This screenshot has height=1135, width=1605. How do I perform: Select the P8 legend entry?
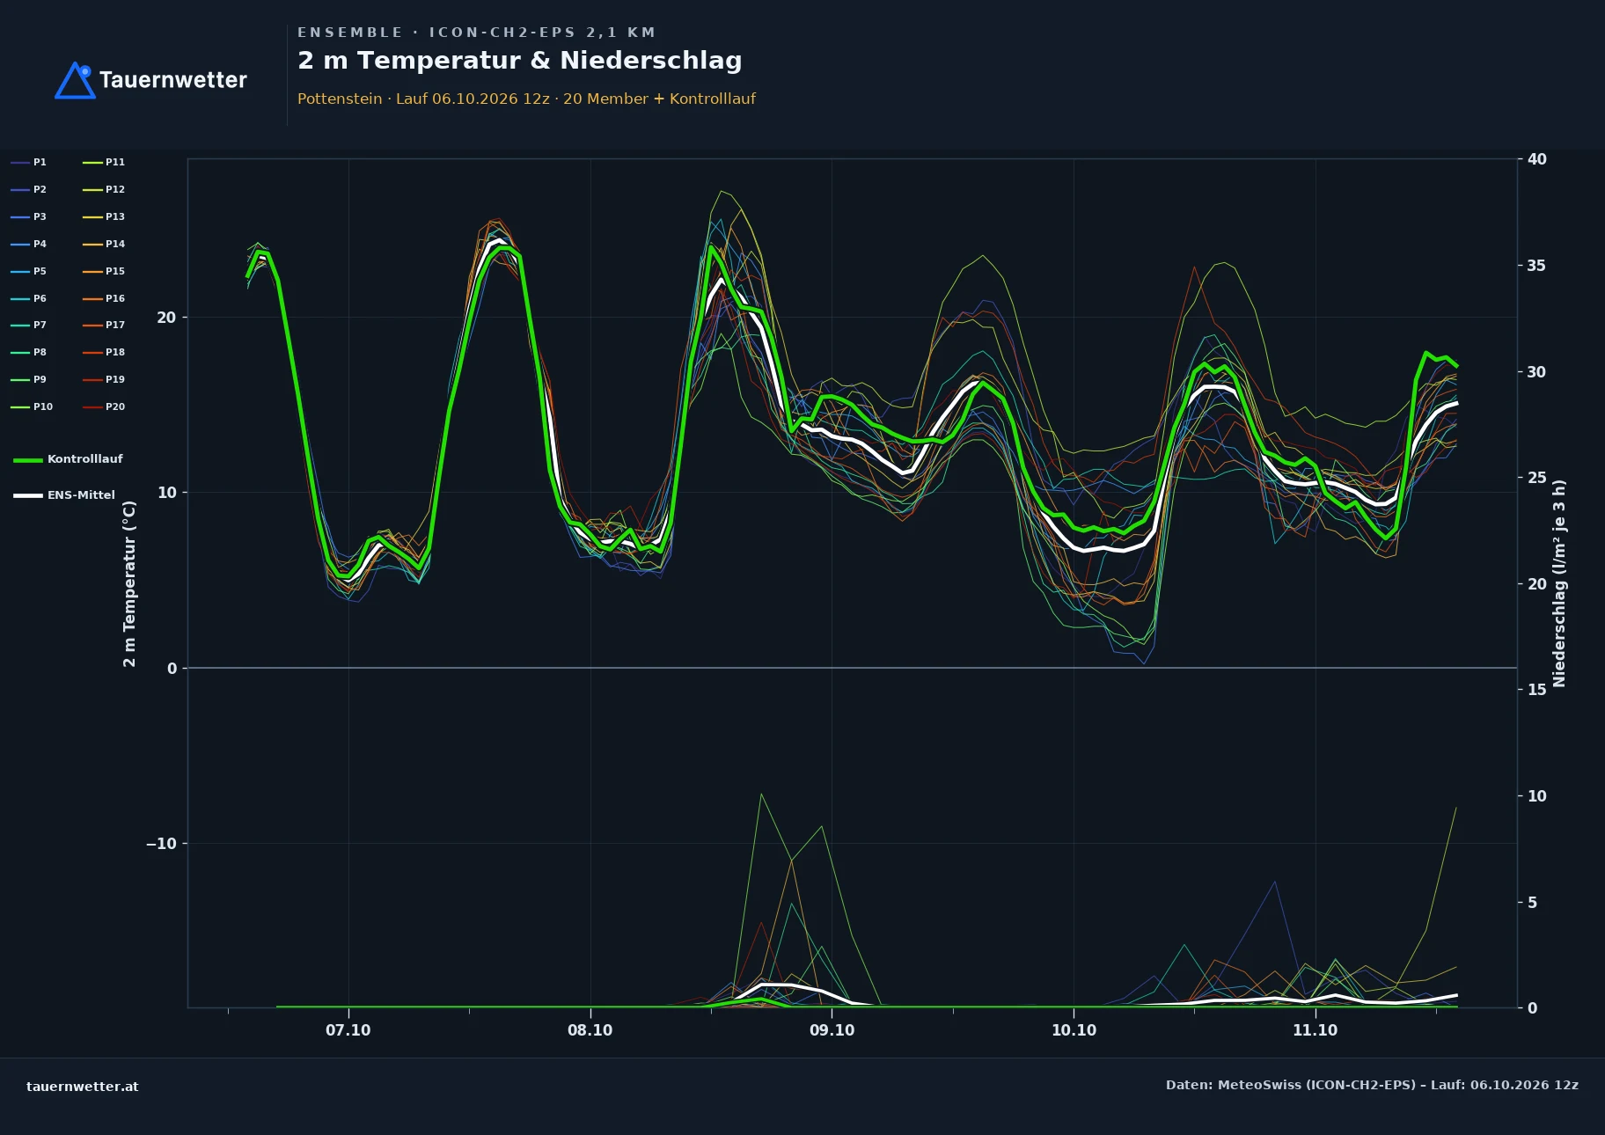[x=29, y=352]
